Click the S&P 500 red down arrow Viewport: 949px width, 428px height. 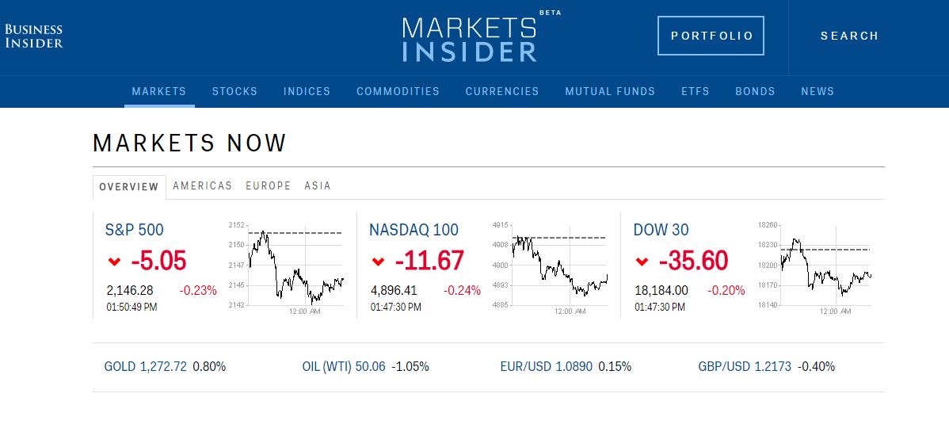114,261
